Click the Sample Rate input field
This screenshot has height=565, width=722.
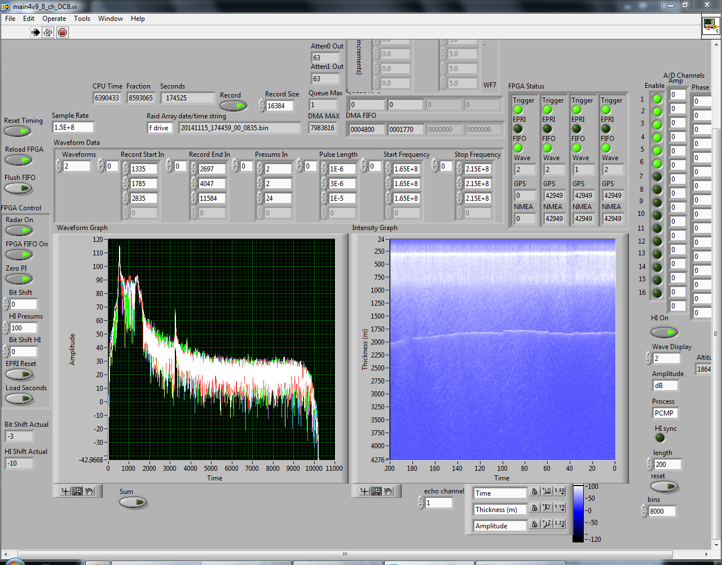point(73,127)
